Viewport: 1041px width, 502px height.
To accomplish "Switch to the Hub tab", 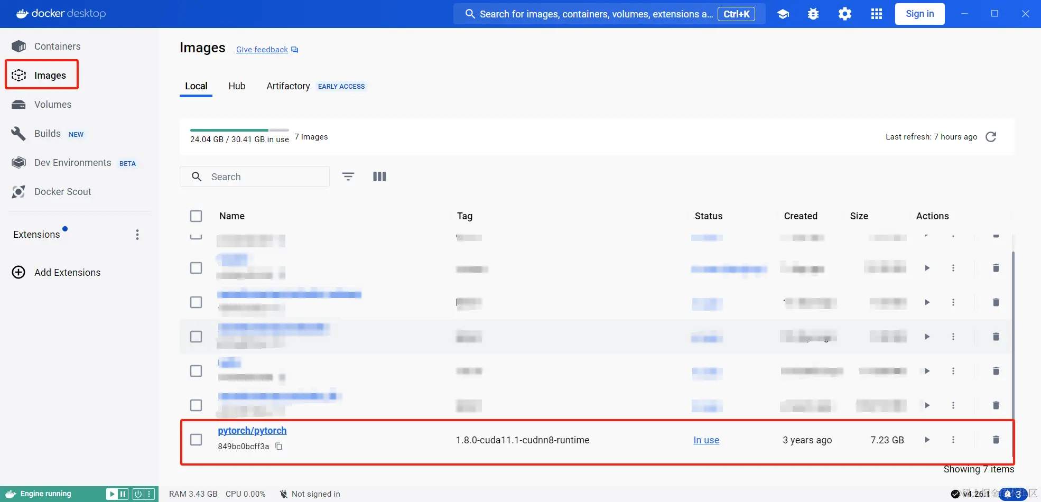I will [x=237, y=86].
